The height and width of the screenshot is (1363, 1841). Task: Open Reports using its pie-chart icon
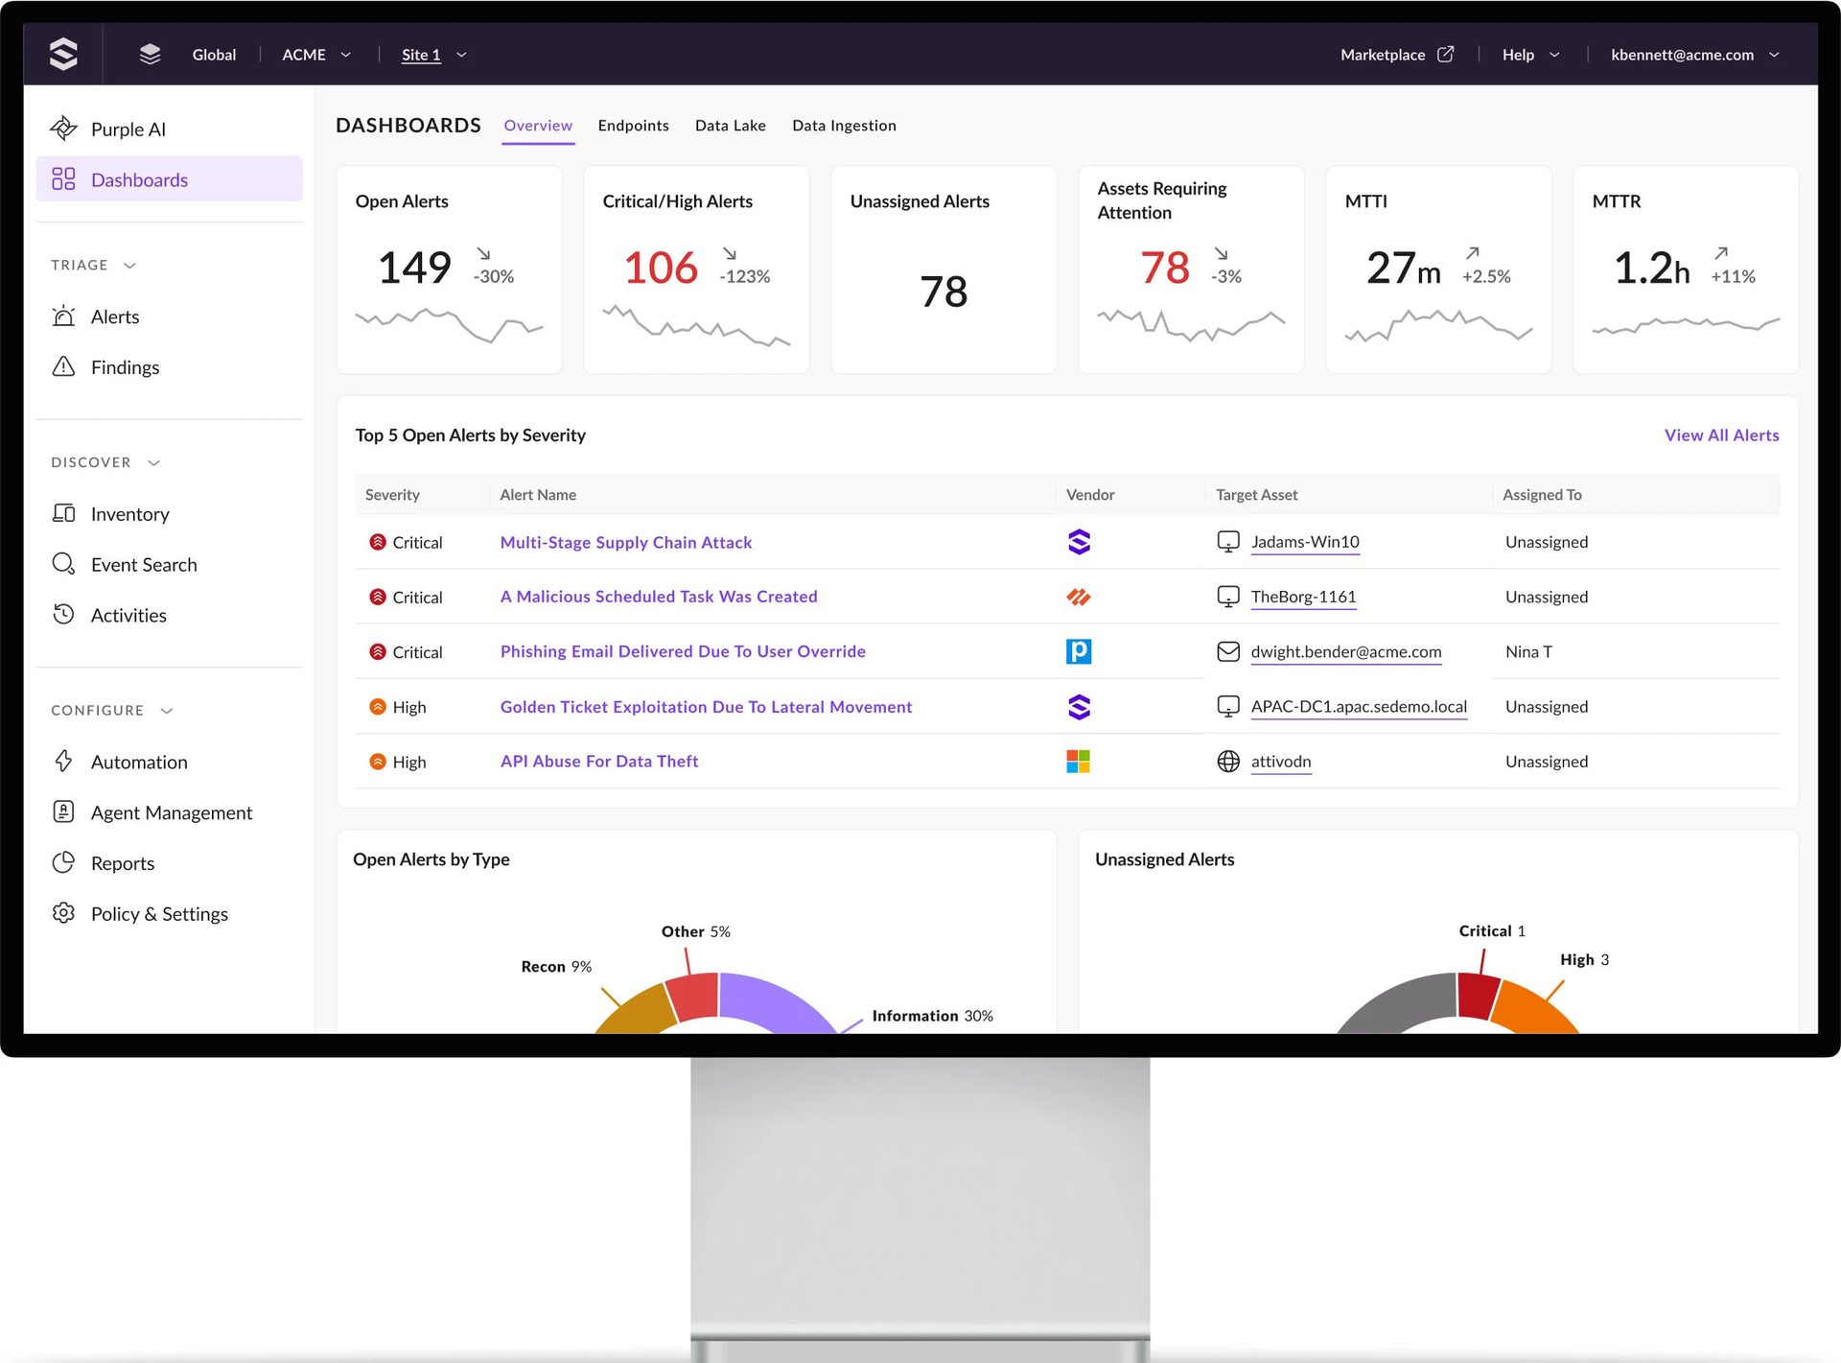click(63, 862)
